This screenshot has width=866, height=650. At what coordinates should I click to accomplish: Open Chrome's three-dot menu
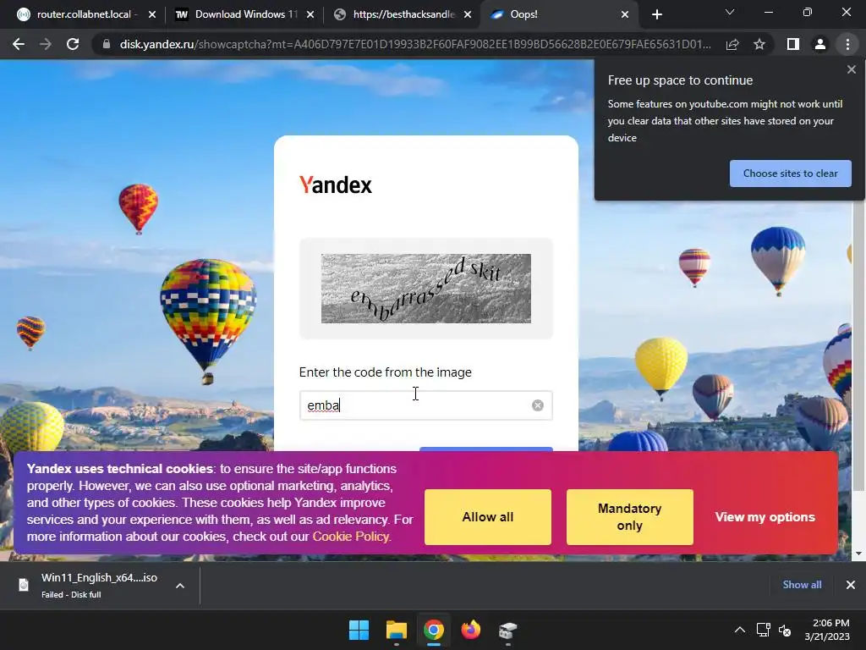[847, 44]
